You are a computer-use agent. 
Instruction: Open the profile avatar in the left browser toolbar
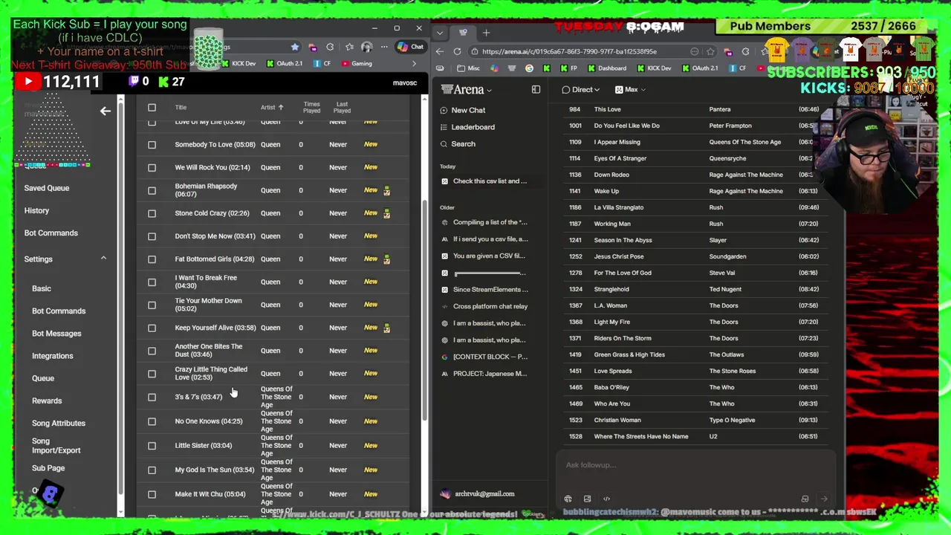366,47
